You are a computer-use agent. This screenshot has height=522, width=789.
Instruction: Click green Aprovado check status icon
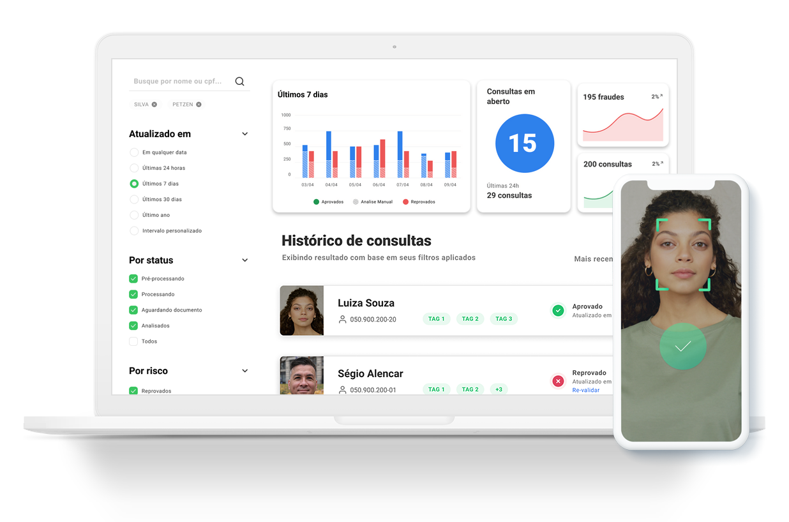(x=558, y=311)
